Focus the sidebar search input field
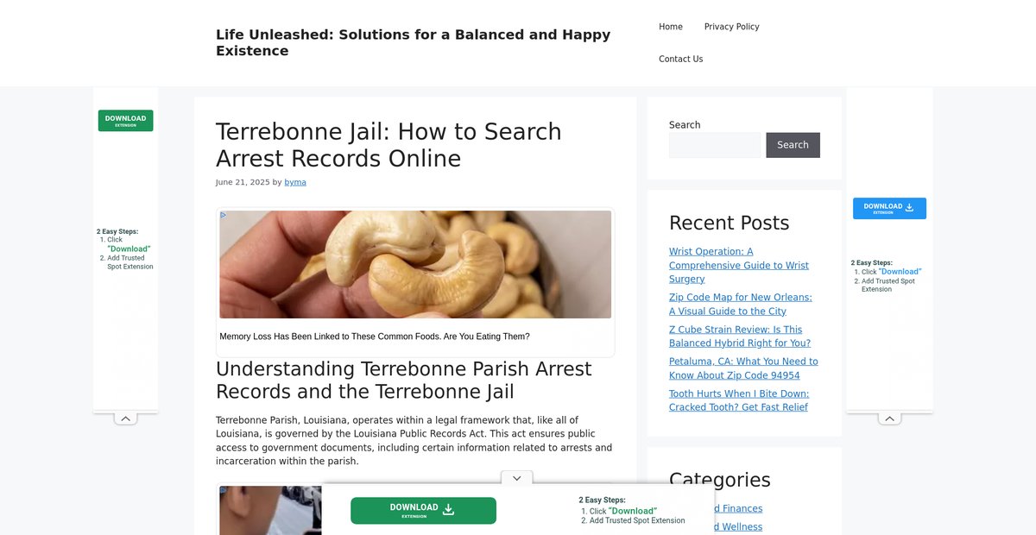Image resolution: width=1036 pixels, height=535 pixels. 715,145
